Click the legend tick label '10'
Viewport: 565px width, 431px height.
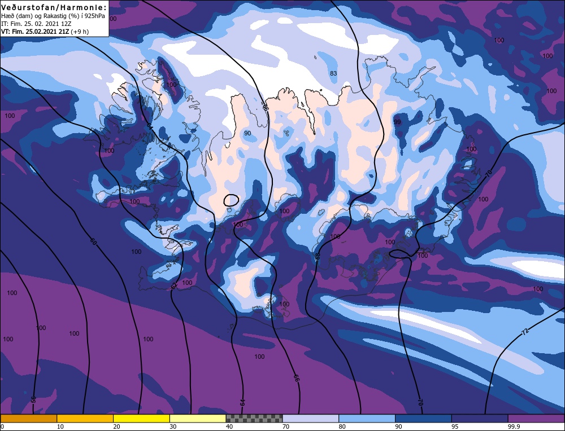pos(60,426)
